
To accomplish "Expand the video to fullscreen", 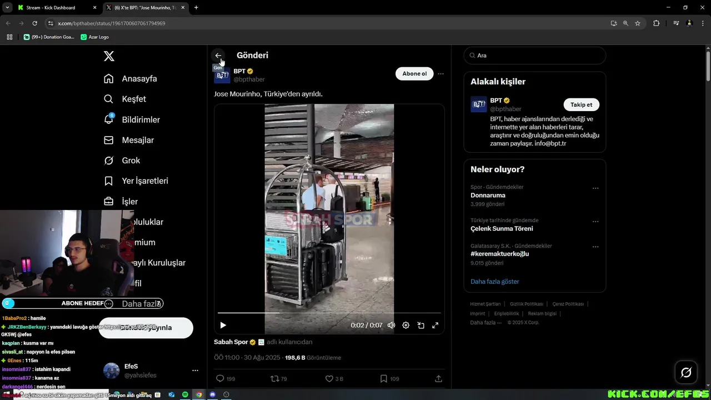I will point(435,325).
